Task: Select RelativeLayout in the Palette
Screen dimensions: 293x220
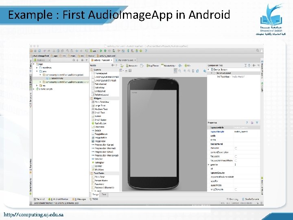Action: click(101, 95)
